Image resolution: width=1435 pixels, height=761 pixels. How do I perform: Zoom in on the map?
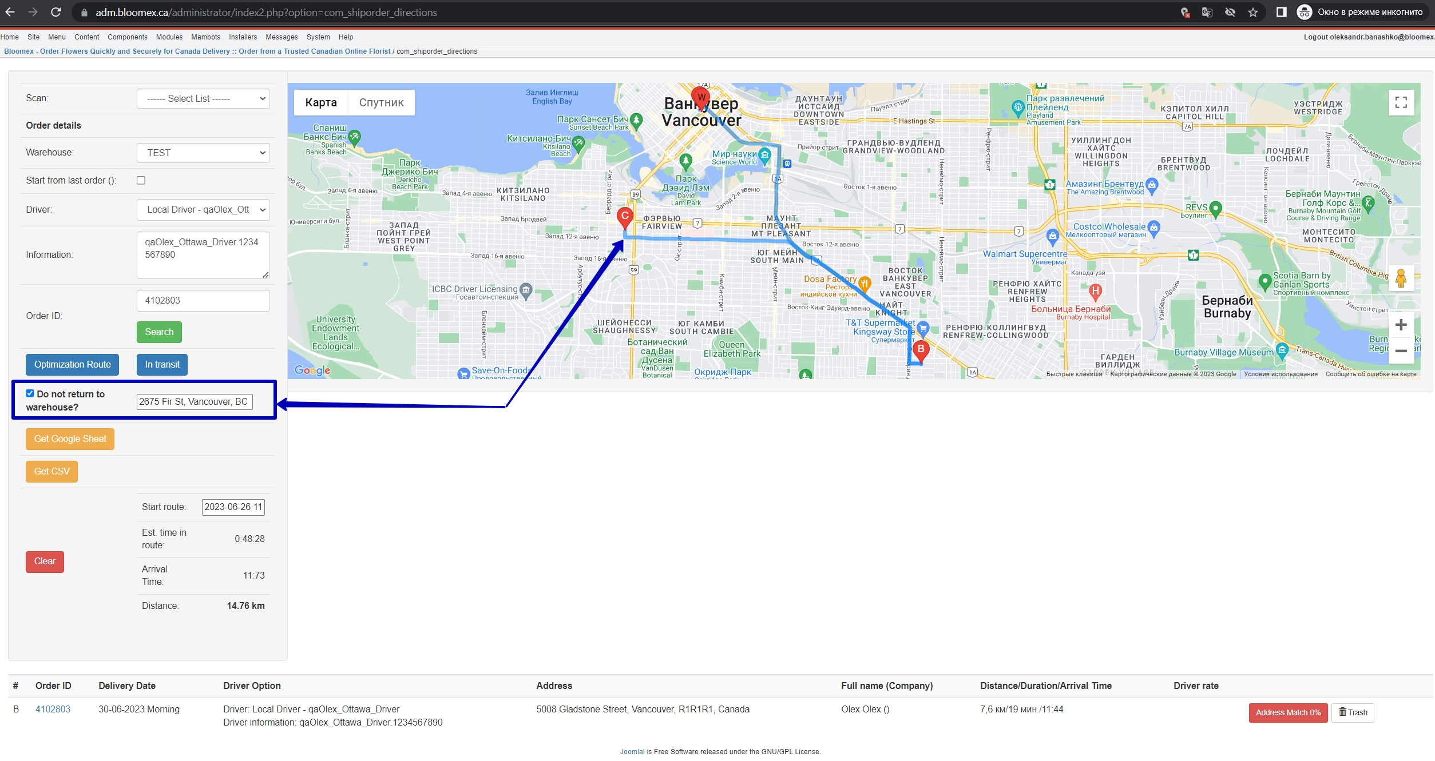coord(1401,325)
